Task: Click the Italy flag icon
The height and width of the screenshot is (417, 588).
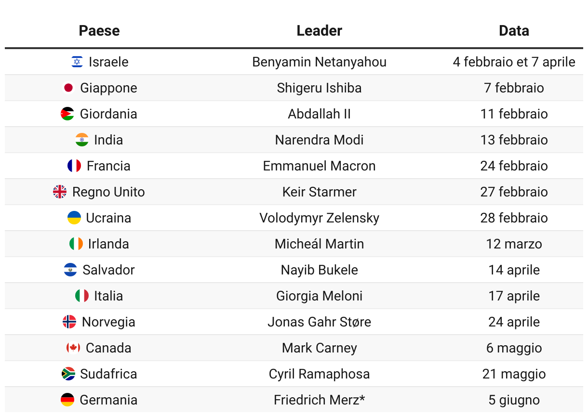Action: pyautogui.click(x=82, y=296)
